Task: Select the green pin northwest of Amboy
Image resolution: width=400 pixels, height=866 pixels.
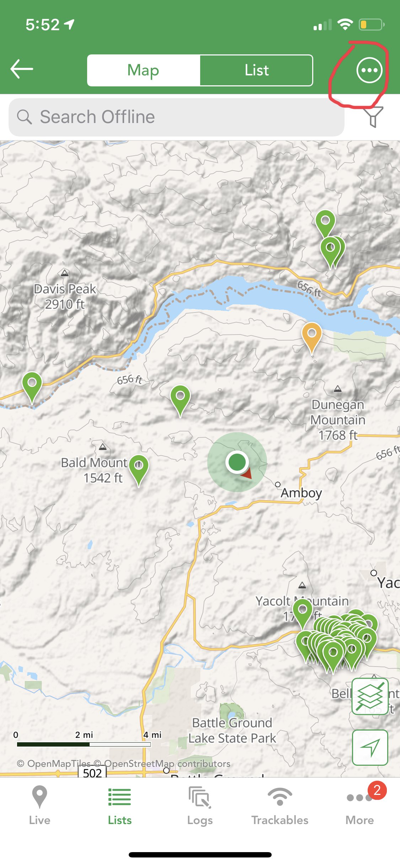Action: click(x=180, y=401)
